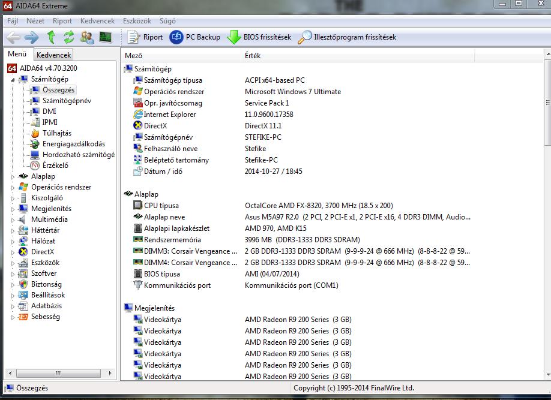Select the Internet Explorer row icon
This screenshot has height=400, width=551.
coord(138,115)
